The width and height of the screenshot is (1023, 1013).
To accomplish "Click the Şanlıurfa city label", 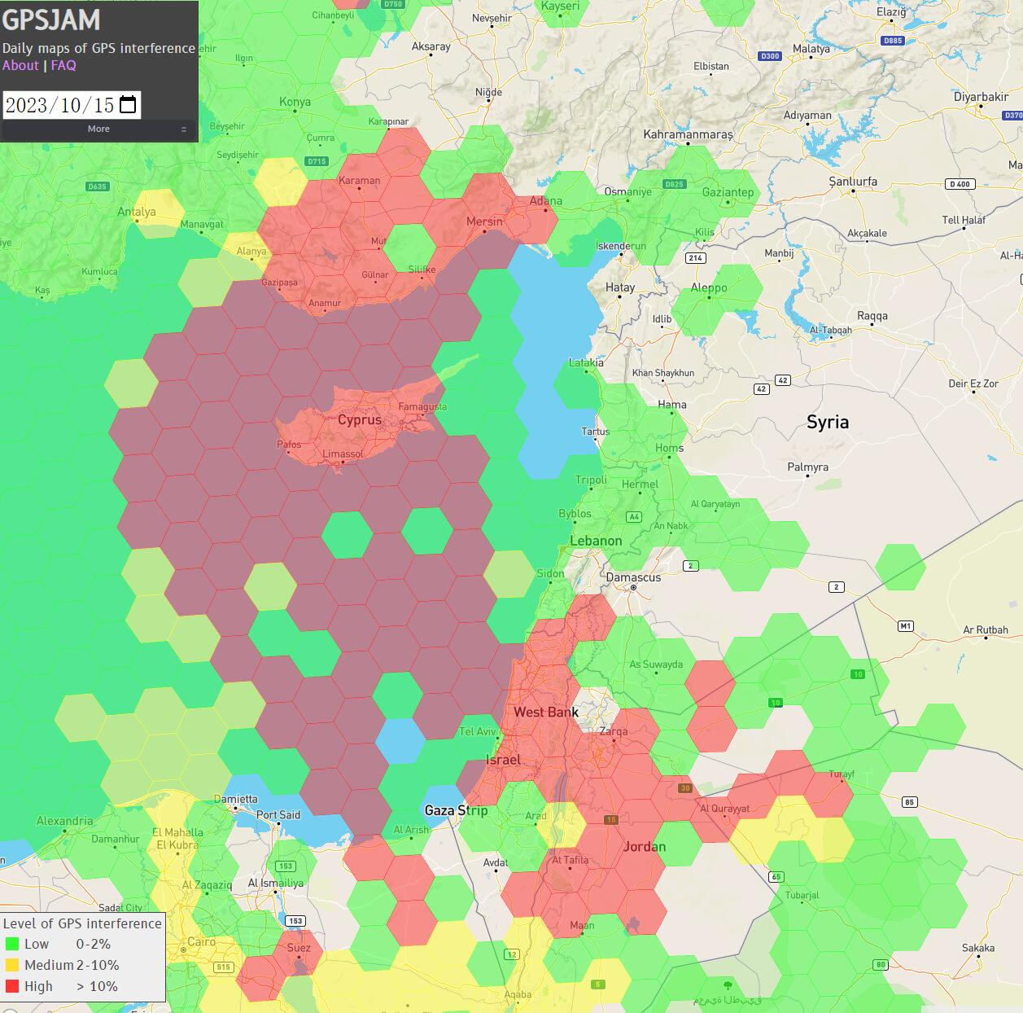I will [853, 181].
